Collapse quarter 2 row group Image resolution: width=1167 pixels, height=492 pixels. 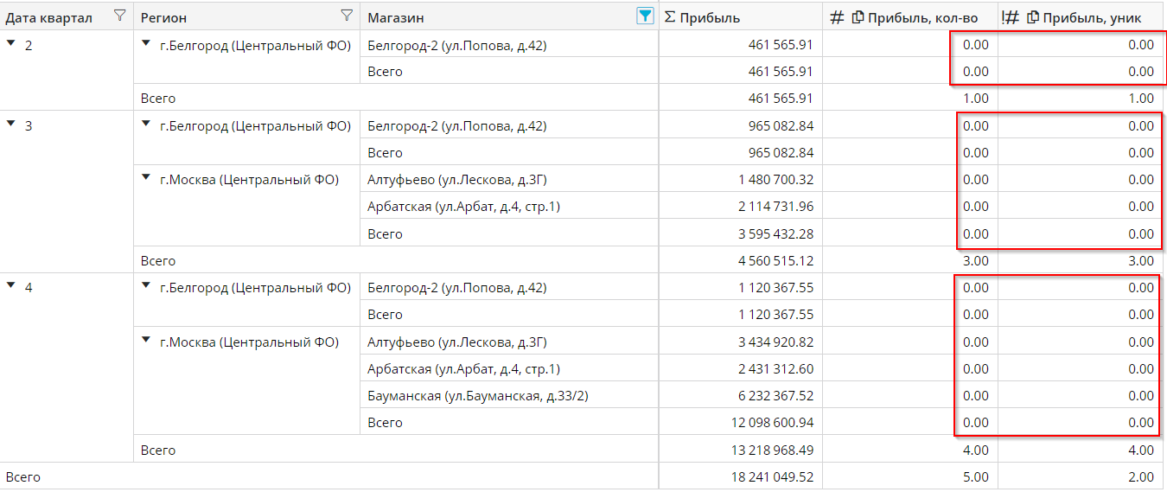(10, 43)
